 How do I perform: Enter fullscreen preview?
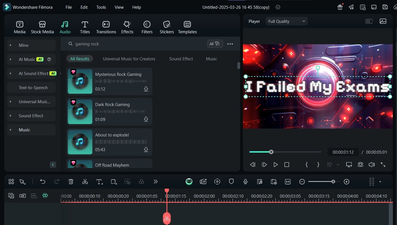click(x=383, y=165)
